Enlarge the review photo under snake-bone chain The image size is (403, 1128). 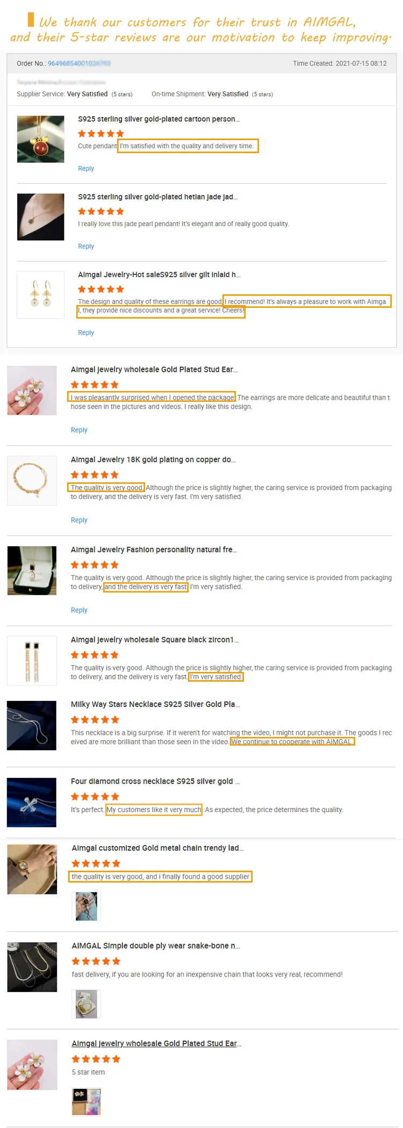pos(87,1004)
